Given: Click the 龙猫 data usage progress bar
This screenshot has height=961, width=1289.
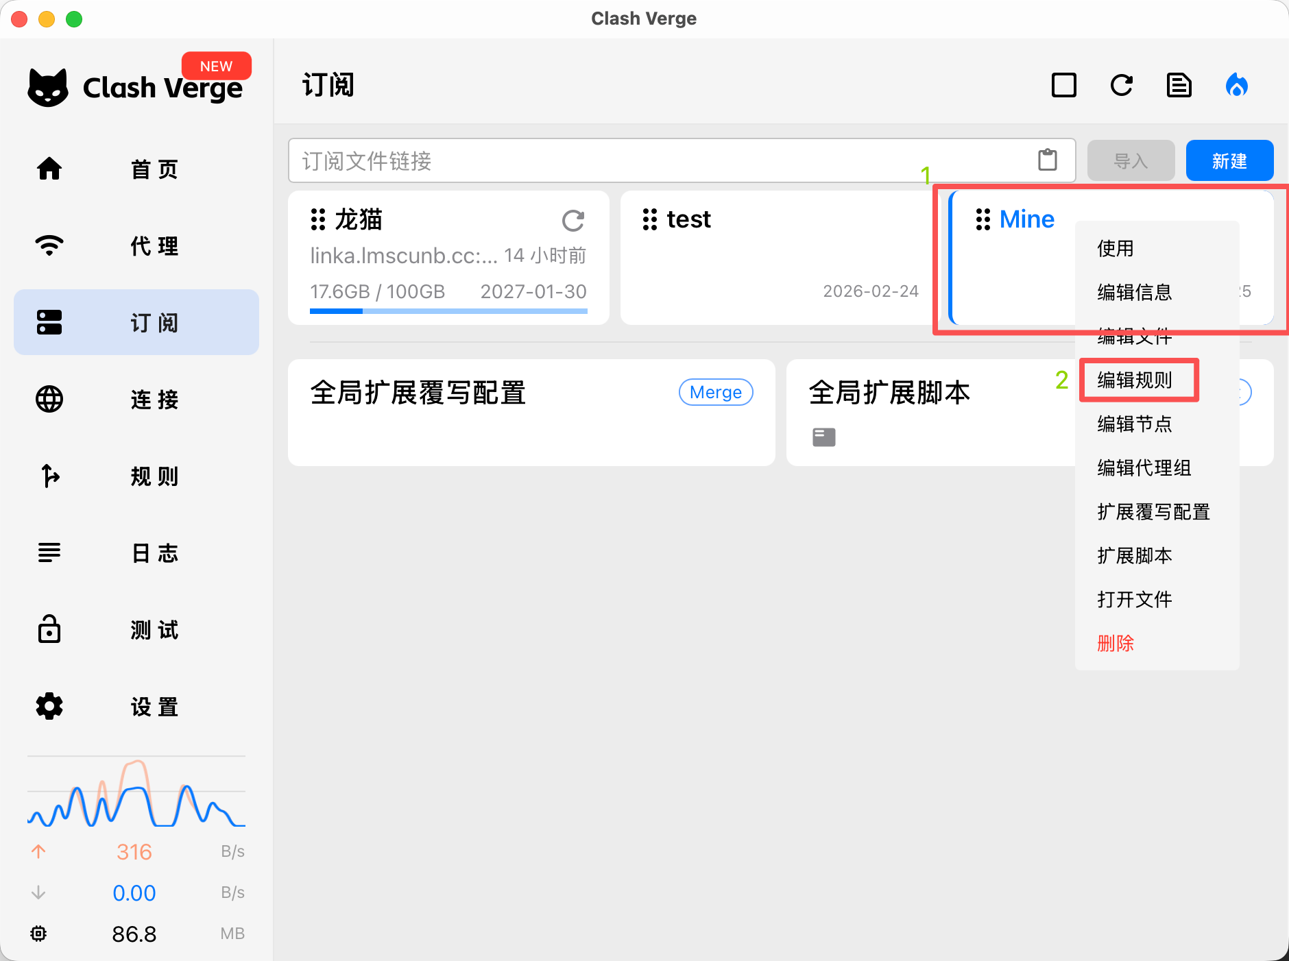Looking at the screenshot, I should click(x=448, y=311).
